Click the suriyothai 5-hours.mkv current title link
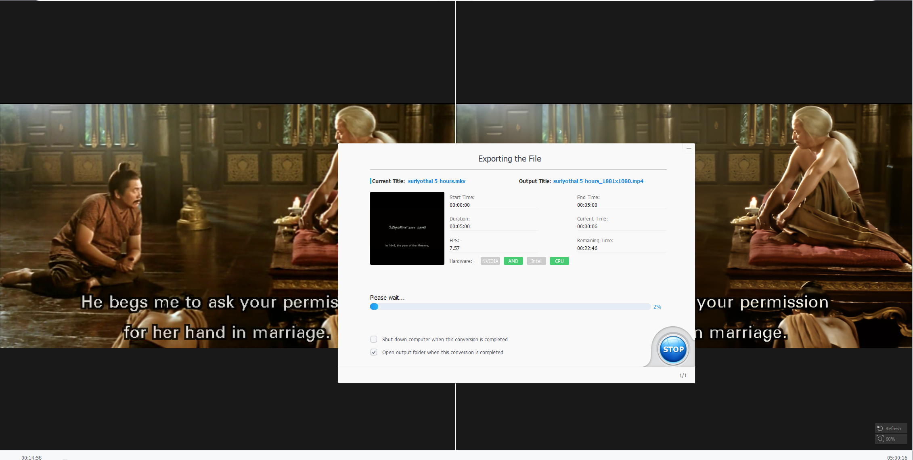This screenshot has width=913, height=460. 436,181
